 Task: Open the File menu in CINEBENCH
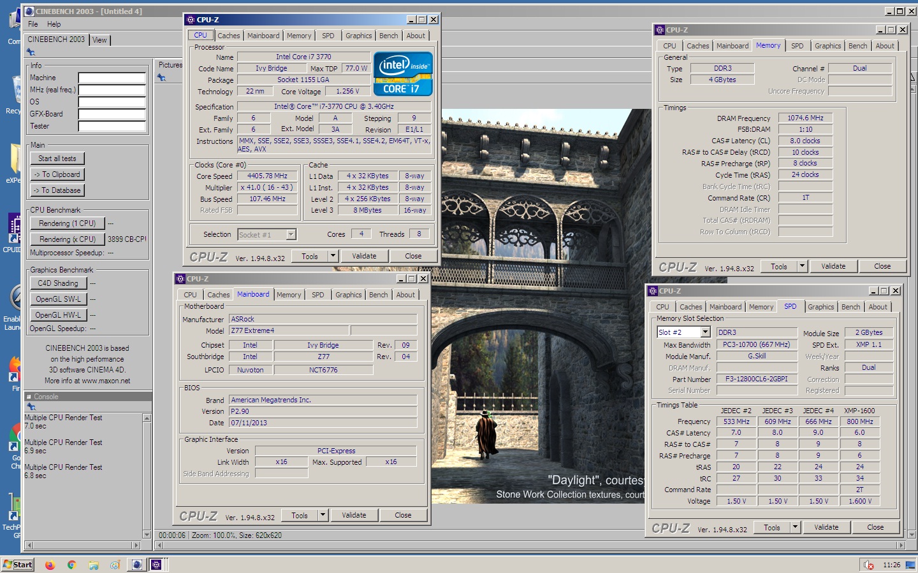click(33, 24)
